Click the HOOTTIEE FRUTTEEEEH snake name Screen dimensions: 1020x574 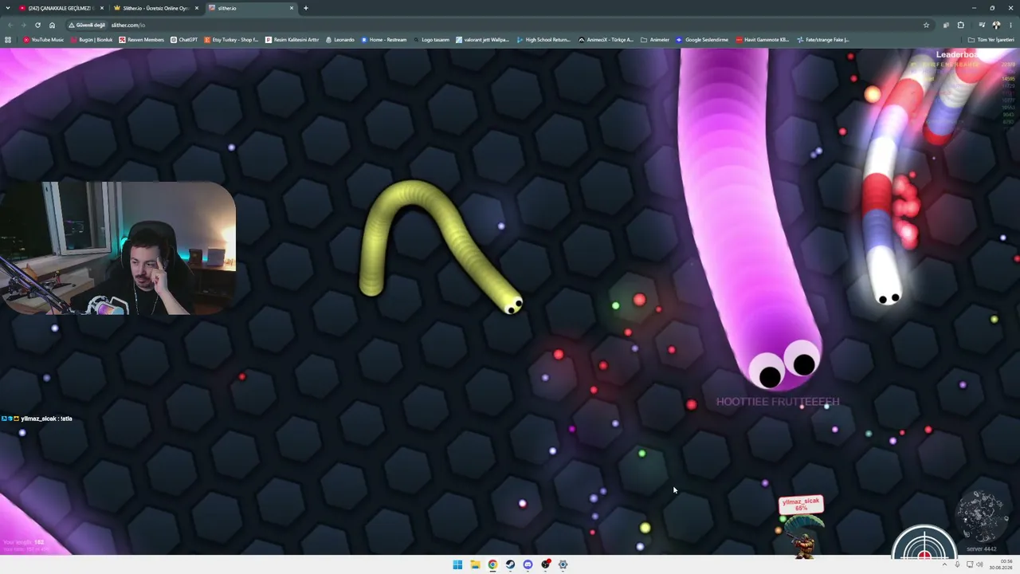point(778,402)
